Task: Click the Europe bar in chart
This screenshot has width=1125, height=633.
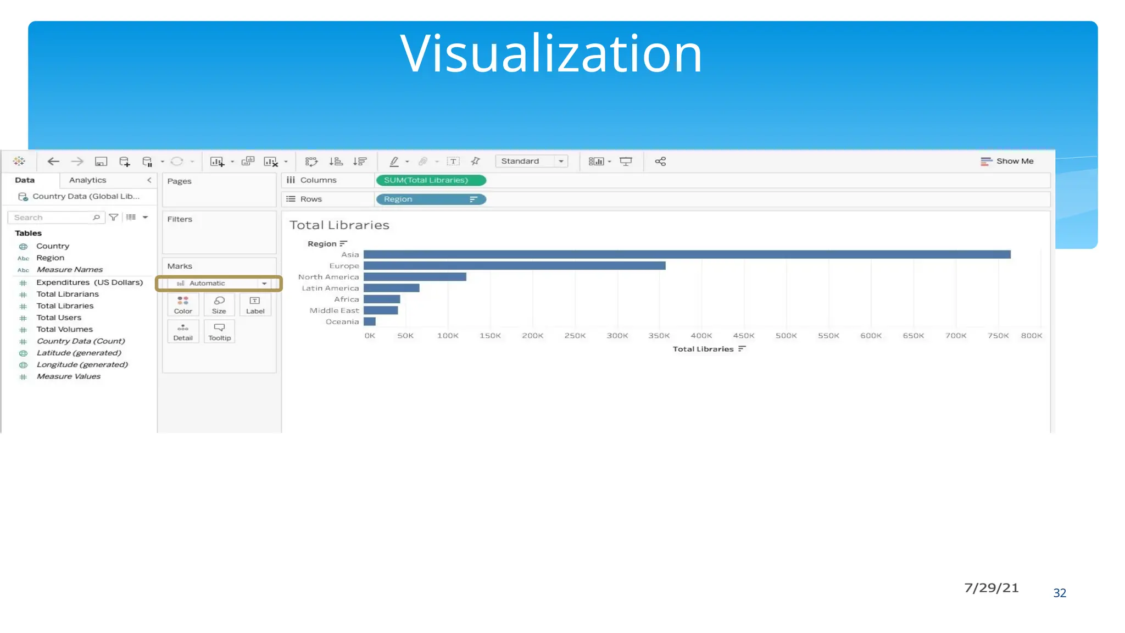Action: [515, 266]
